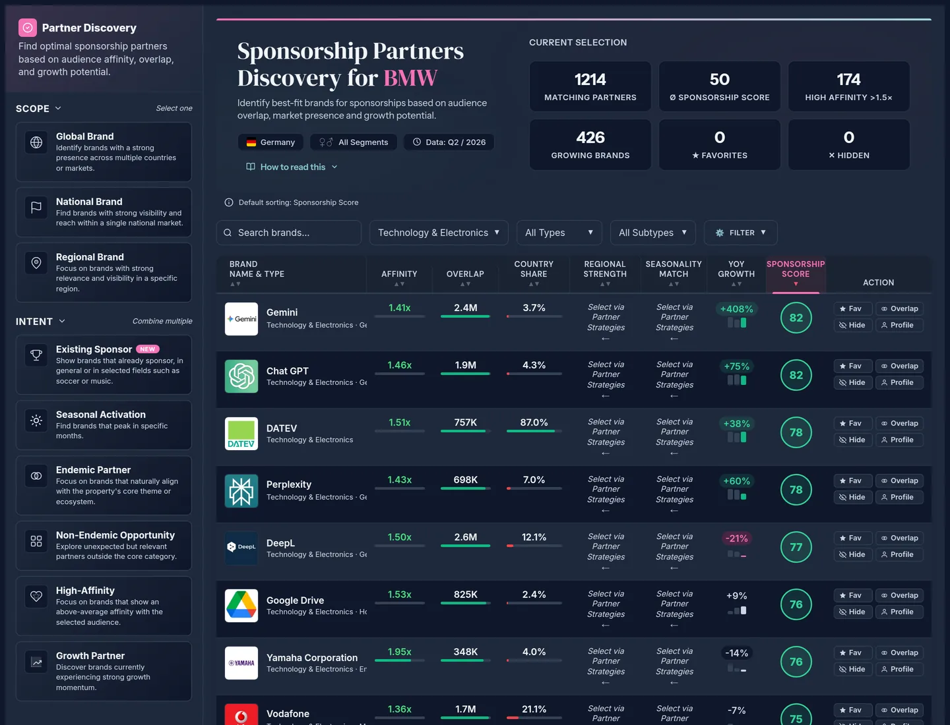Click the Perplexity brand logo
The height and width of the screenshot is (725, 950).
click(241, 491)
